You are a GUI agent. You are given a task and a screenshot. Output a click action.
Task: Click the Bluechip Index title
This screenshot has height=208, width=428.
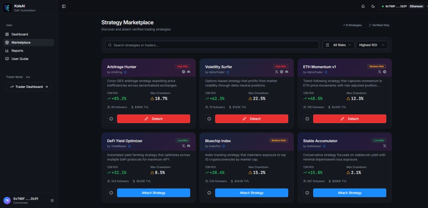tap(218, 141)
